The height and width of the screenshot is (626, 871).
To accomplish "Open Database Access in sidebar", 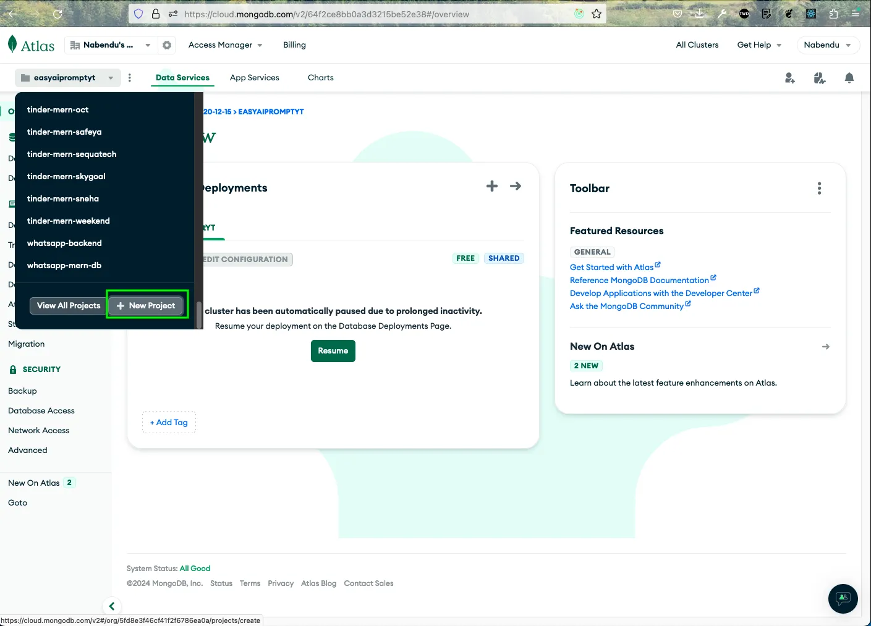I will pyautogui.click(x=41, y=410).
